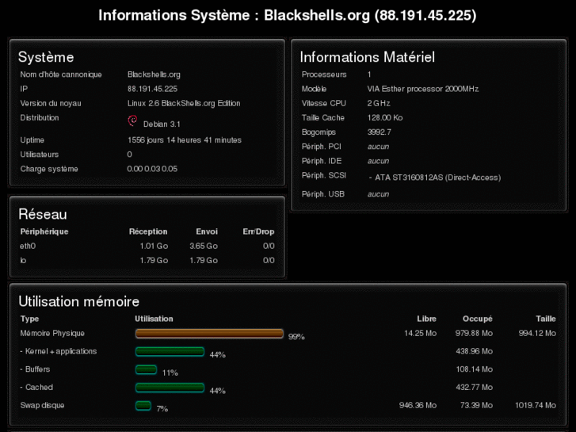576x432 pixels.
Task: Click eth0 sent value '3.65 Go'
Action: click(204, 246)
